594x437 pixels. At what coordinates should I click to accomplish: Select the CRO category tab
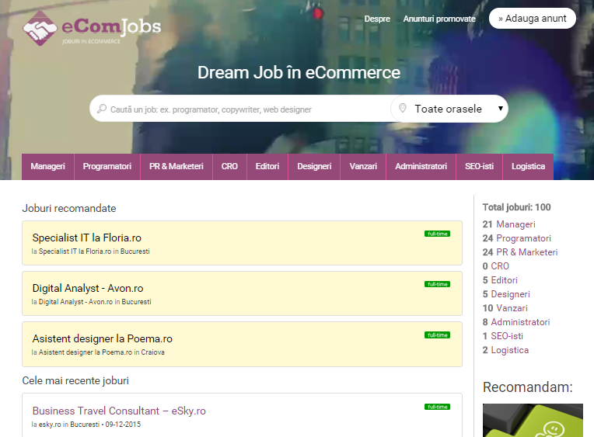pyautogui.click(x=229, y=166)
